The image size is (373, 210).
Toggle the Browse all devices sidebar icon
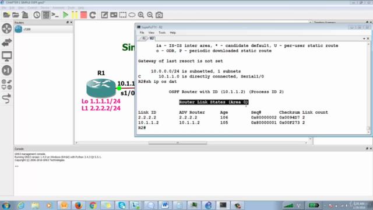(6, 85)
